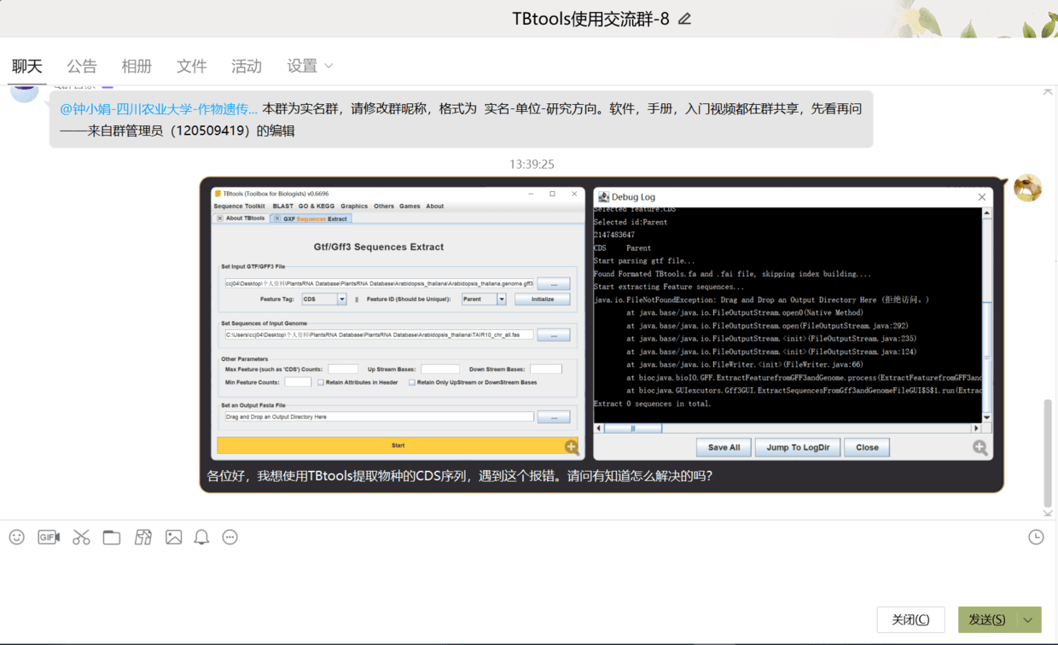Activate the scissors screenshot tool

coord(81,537)
